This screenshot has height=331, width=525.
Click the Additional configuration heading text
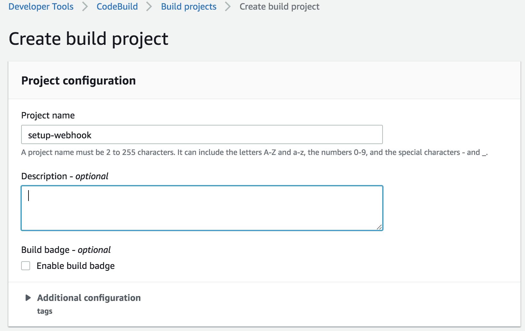tap(89, 298)
